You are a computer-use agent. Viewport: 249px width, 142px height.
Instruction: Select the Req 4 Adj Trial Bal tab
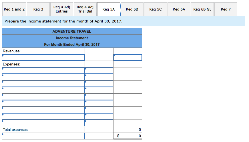coord(85,9)
